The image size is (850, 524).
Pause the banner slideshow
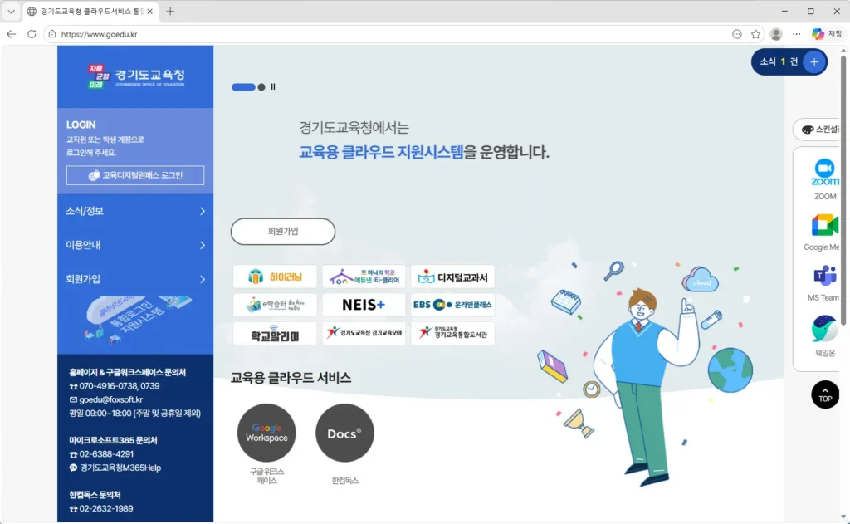coord(273,87)
